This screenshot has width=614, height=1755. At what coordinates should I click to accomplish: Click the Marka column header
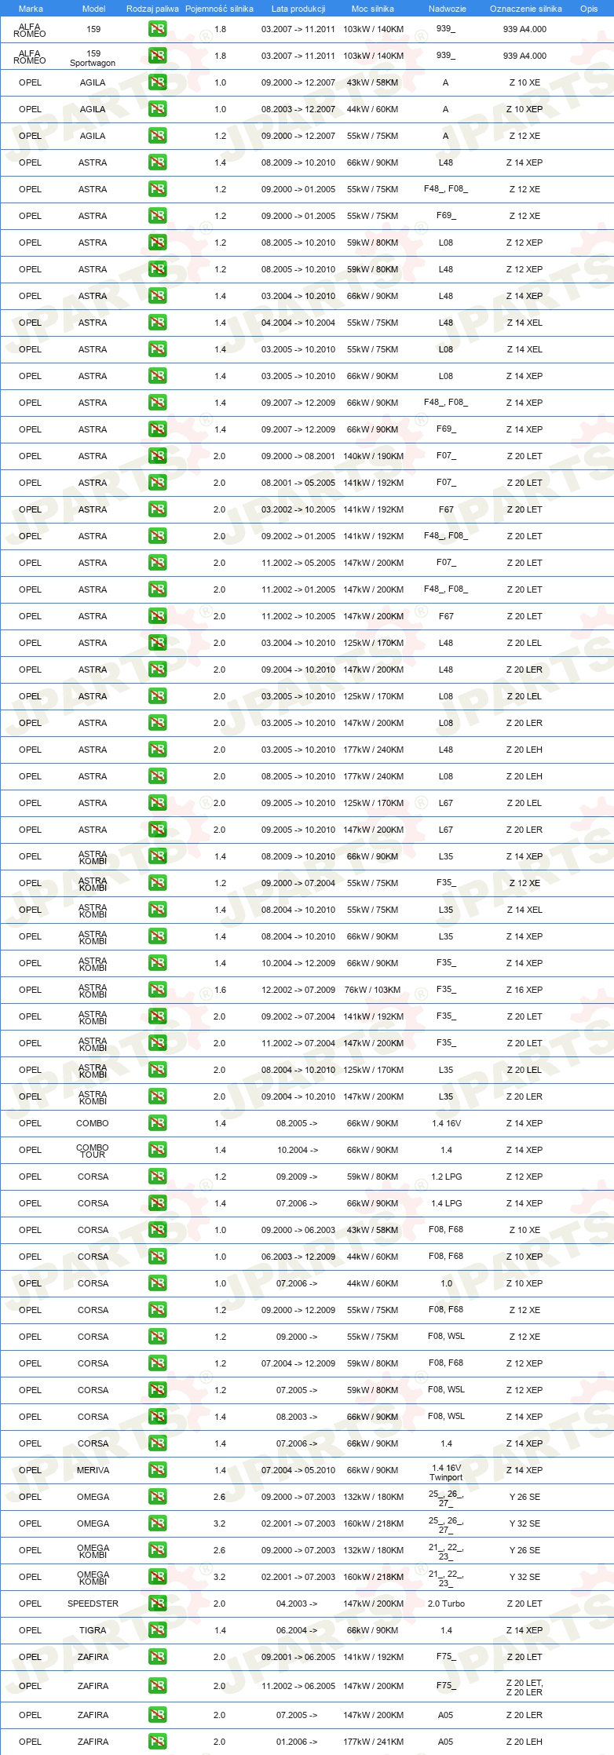click(31, 9)
